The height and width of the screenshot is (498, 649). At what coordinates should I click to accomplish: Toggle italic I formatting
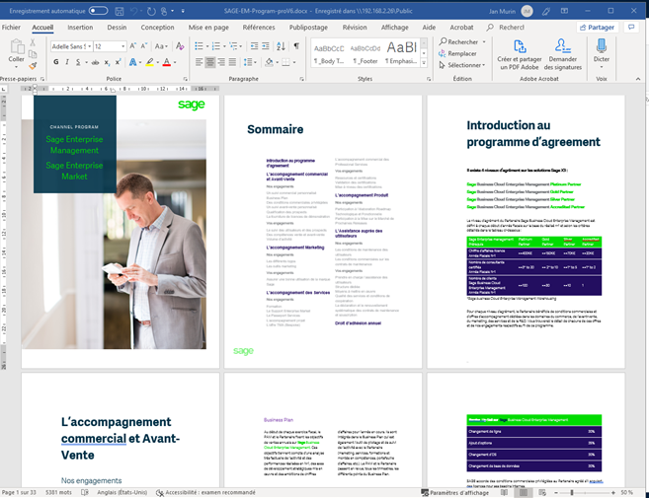click(67, 62)
